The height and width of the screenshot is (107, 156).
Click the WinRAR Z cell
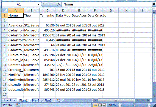32,40
